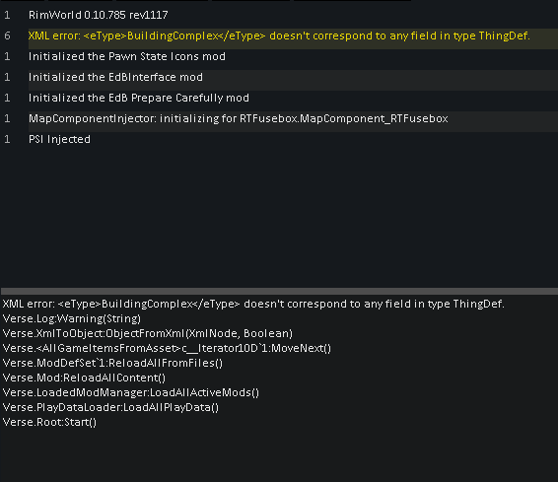This screenshot has height=482, width=558.
Task: Click the AllGameItemsFromAsset MoveNext stack line
Action: point(167,348)
